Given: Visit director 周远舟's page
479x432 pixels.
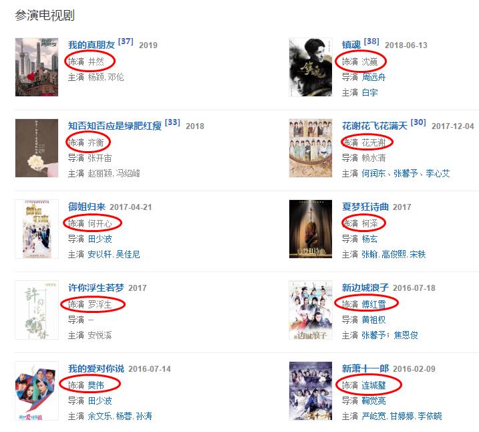Looking at the screenshot, I should [x=373, y=77].
